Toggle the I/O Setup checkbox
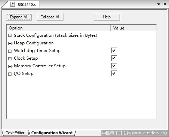Screen dimensions: 169x137 [114, 74]
